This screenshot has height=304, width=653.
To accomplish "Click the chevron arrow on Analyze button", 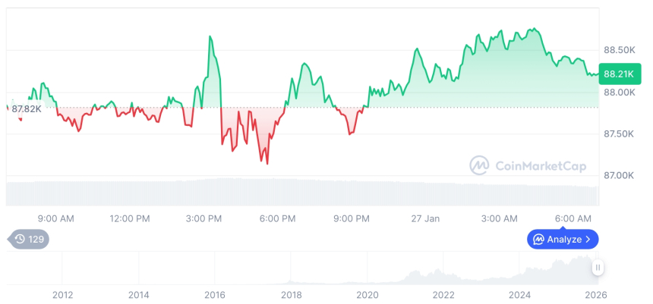I will pos(588,240).
